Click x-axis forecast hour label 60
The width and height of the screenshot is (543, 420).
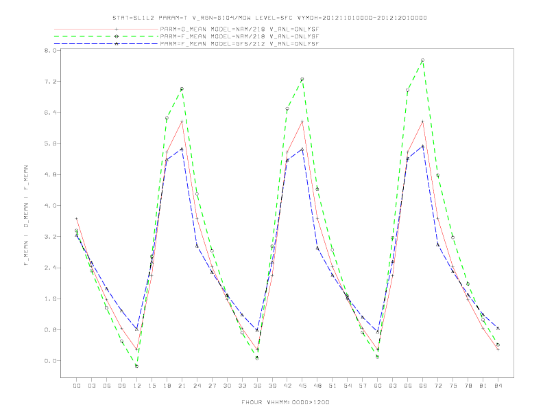[x=378, y=386]
